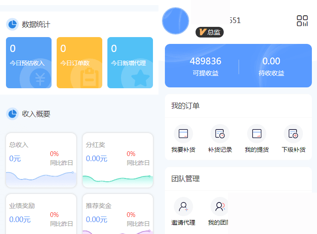
Task: Open 我要补货 restock icon
Action: click(183, 133)
